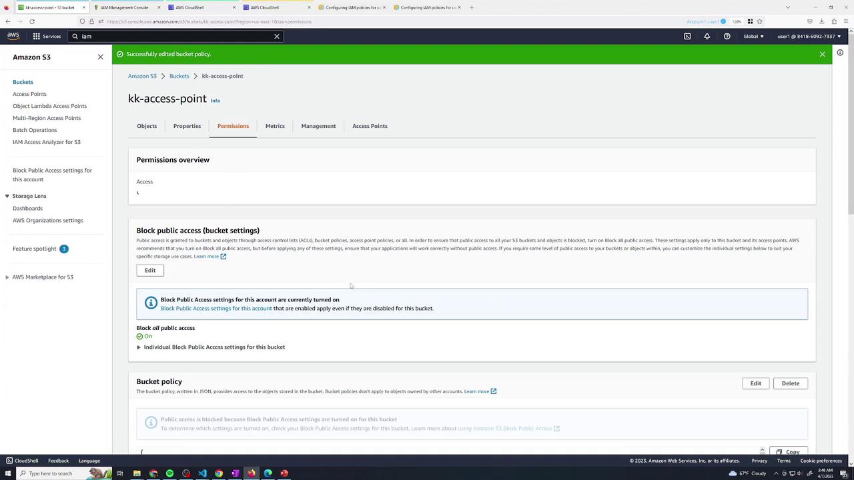854x480 pixels.
Task: Go back to the previous browser page
Action: coord(8,21)
